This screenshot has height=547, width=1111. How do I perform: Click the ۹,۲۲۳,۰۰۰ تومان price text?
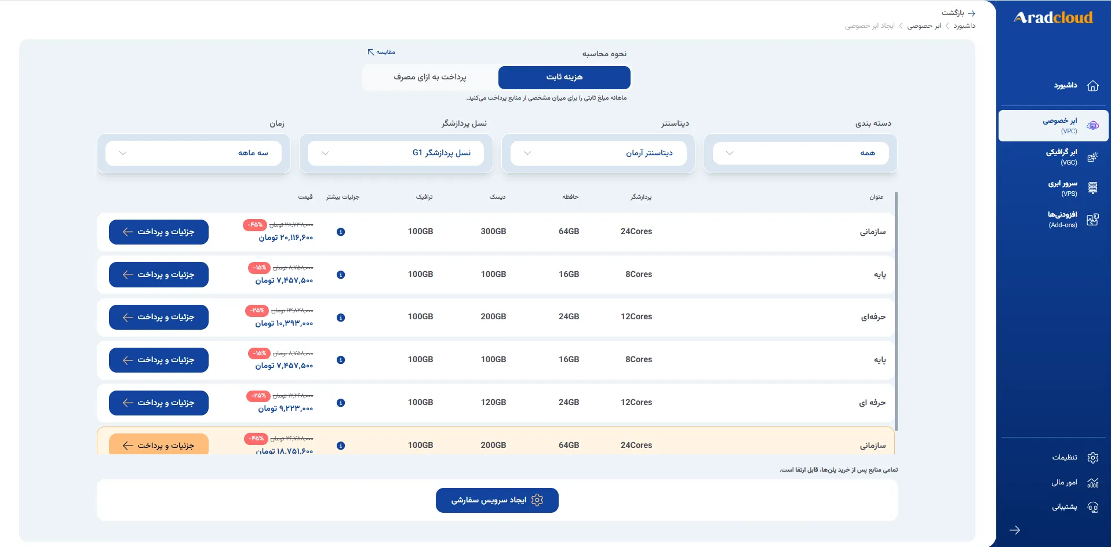point(285,409)
